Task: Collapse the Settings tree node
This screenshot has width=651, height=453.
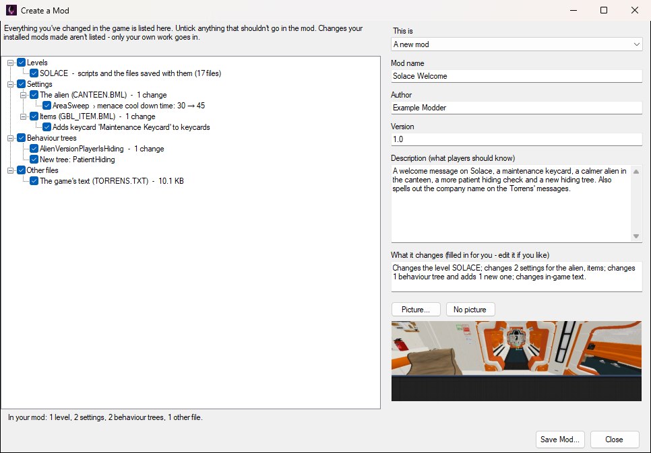Action: (10, 85)
